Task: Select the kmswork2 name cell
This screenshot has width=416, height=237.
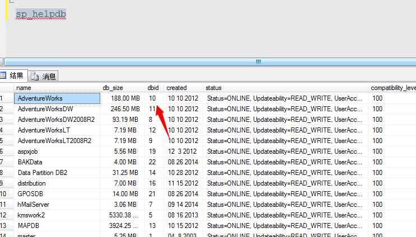Action: pos(57,215)
